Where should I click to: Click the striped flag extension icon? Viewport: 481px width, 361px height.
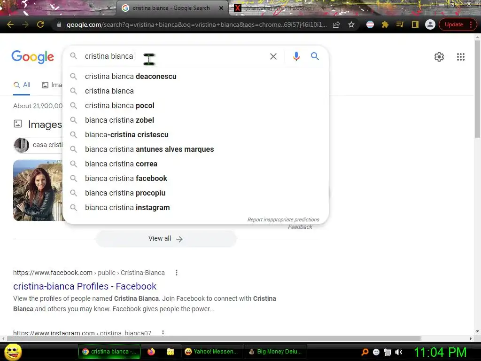pos(370,24)
